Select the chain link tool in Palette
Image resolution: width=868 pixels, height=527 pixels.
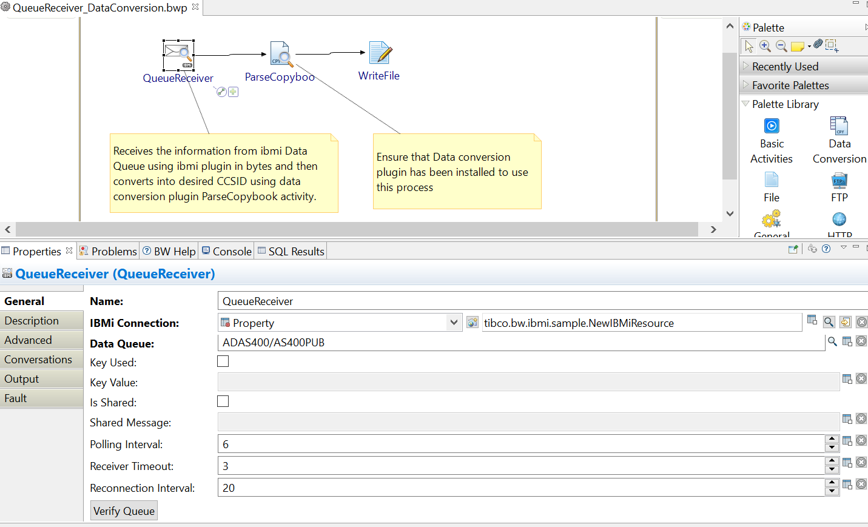pos(818,44)
